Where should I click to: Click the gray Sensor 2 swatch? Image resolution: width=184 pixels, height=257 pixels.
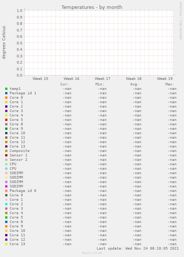(x=6, y=160)
